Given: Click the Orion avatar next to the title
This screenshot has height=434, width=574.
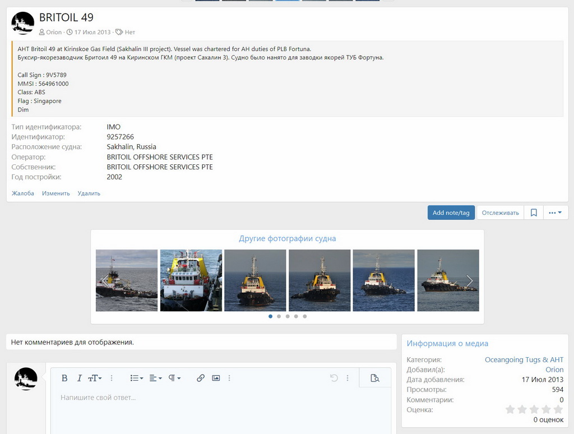Looking at the screenshot, I should 22,22.
